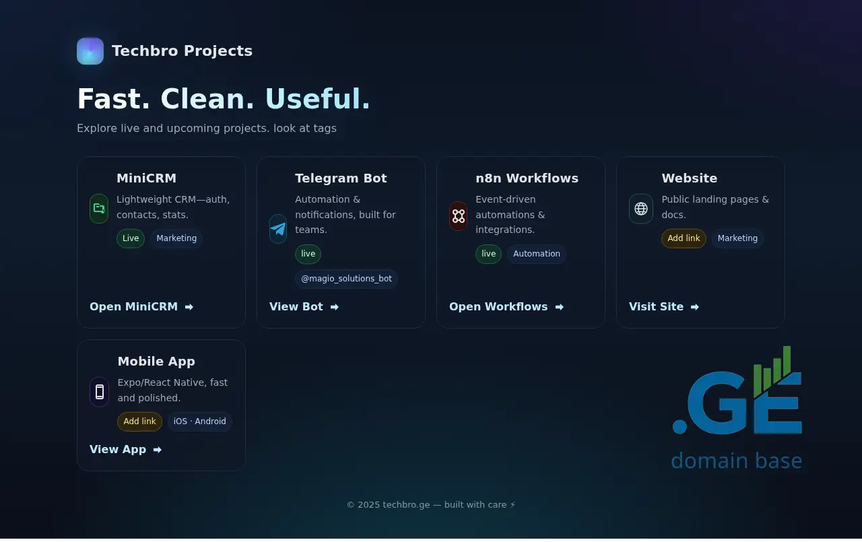Click the Techbro Projects gradient logo
This screenshot has width=862, height=542.
click(x=90, y=51)
